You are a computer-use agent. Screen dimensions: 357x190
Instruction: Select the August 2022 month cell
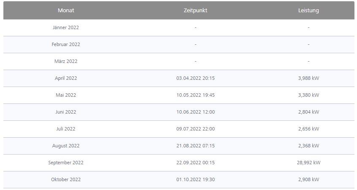tap(66, 146)
